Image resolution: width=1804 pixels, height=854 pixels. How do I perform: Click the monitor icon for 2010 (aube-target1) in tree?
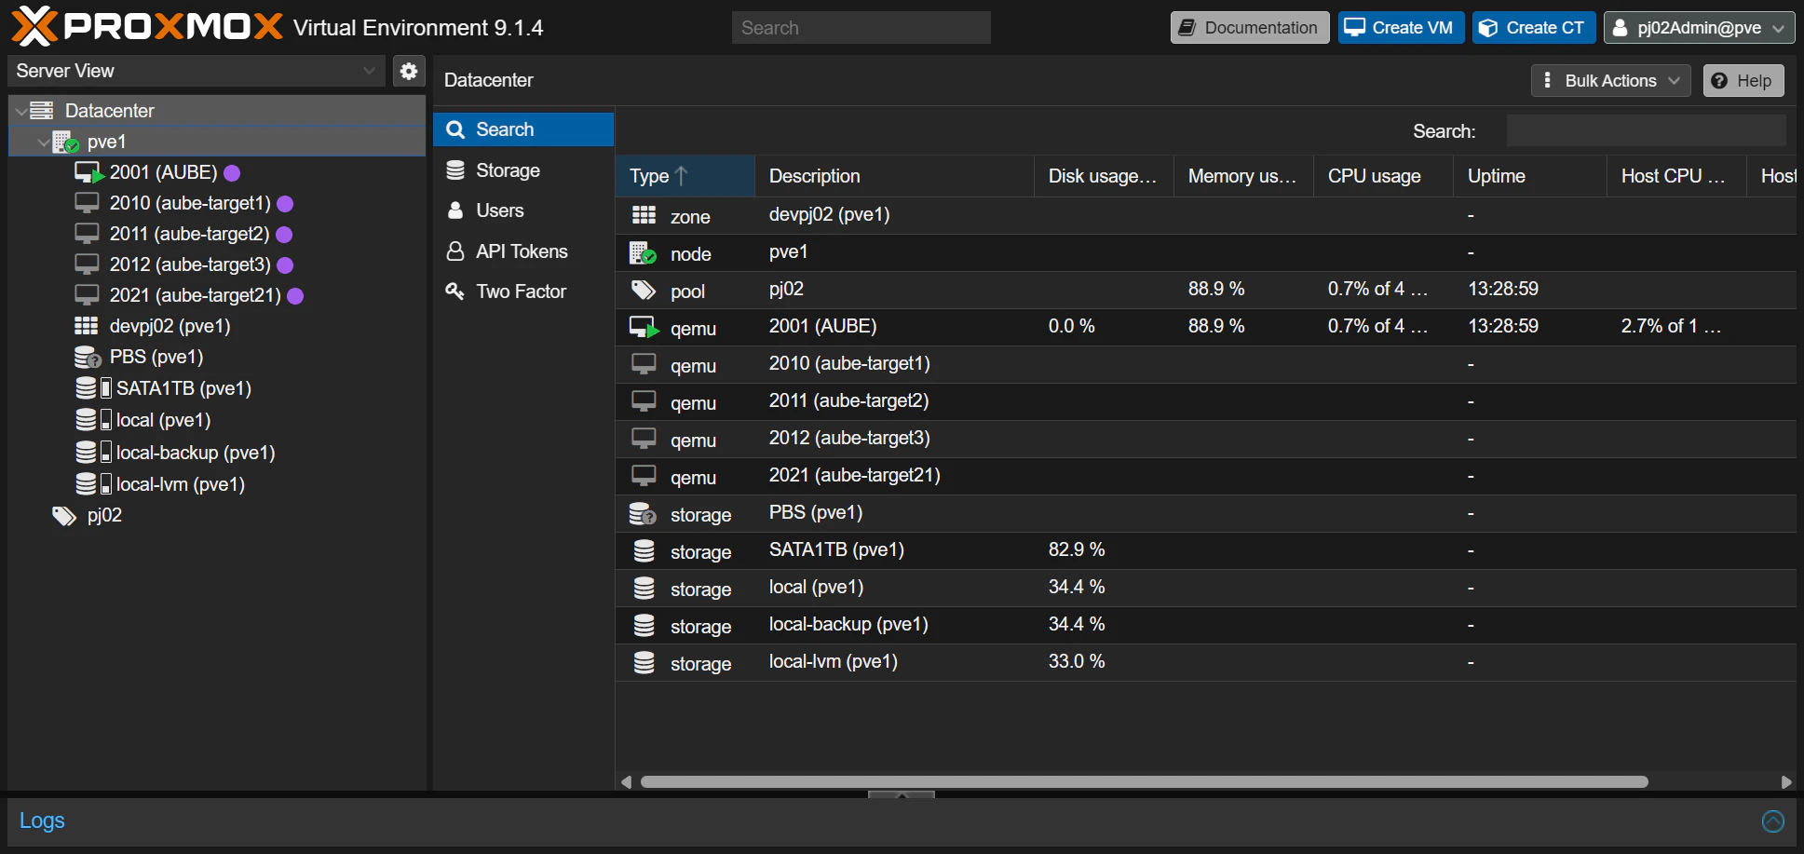[87, 203]
